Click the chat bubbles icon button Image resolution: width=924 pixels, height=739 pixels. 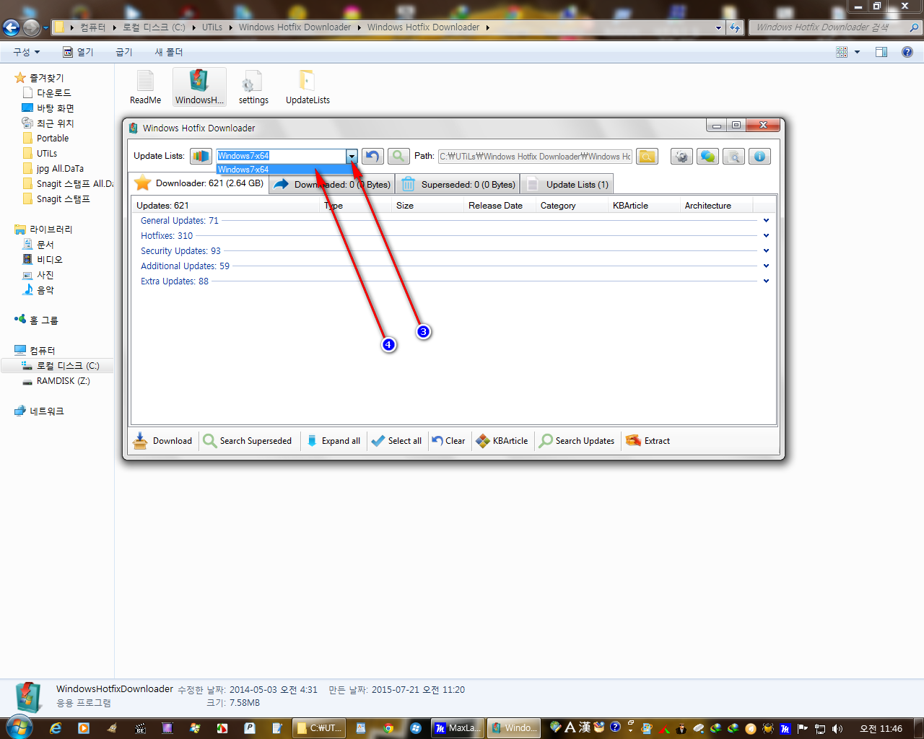point(707,156)
